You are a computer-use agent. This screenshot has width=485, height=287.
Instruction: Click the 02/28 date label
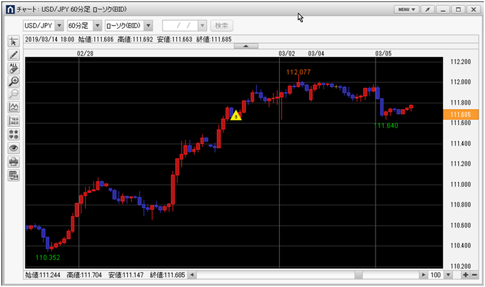[85, 54]
